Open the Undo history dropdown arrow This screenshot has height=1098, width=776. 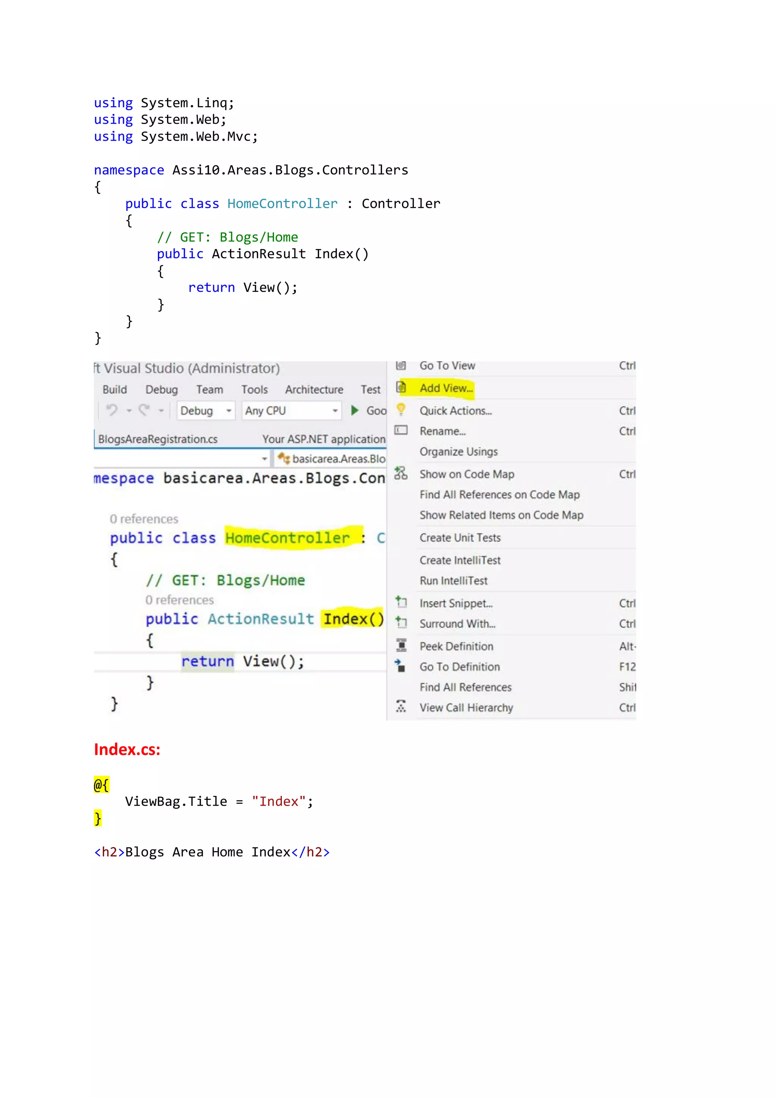pyautogui.click(x=129, y=410)
